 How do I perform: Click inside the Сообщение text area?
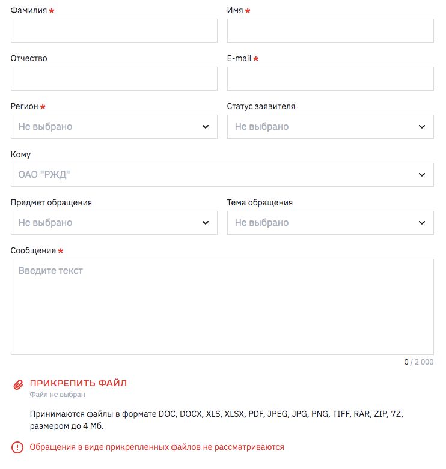pos(222,307)
